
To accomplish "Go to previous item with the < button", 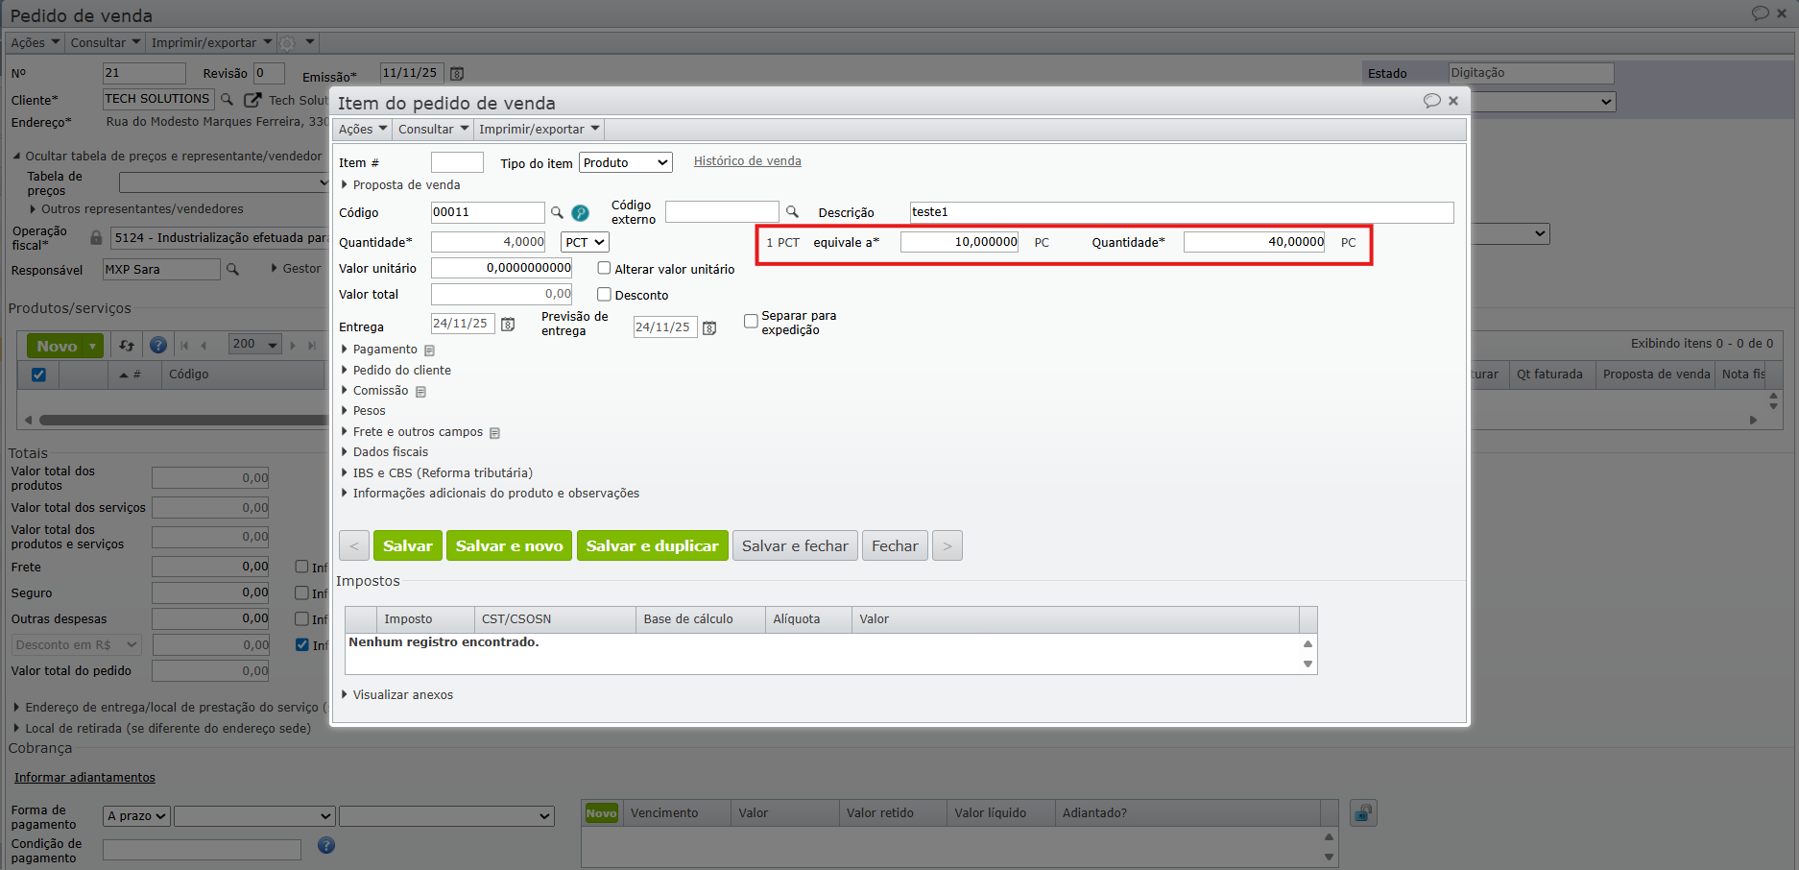I will 354,545.
